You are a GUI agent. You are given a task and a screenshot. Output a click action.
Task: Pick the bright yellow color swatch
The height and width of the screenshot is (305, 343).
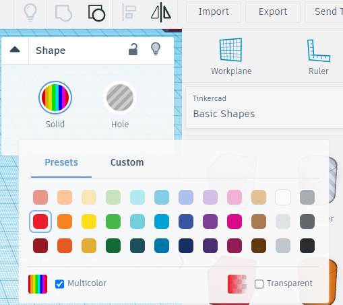pos(89,222)
